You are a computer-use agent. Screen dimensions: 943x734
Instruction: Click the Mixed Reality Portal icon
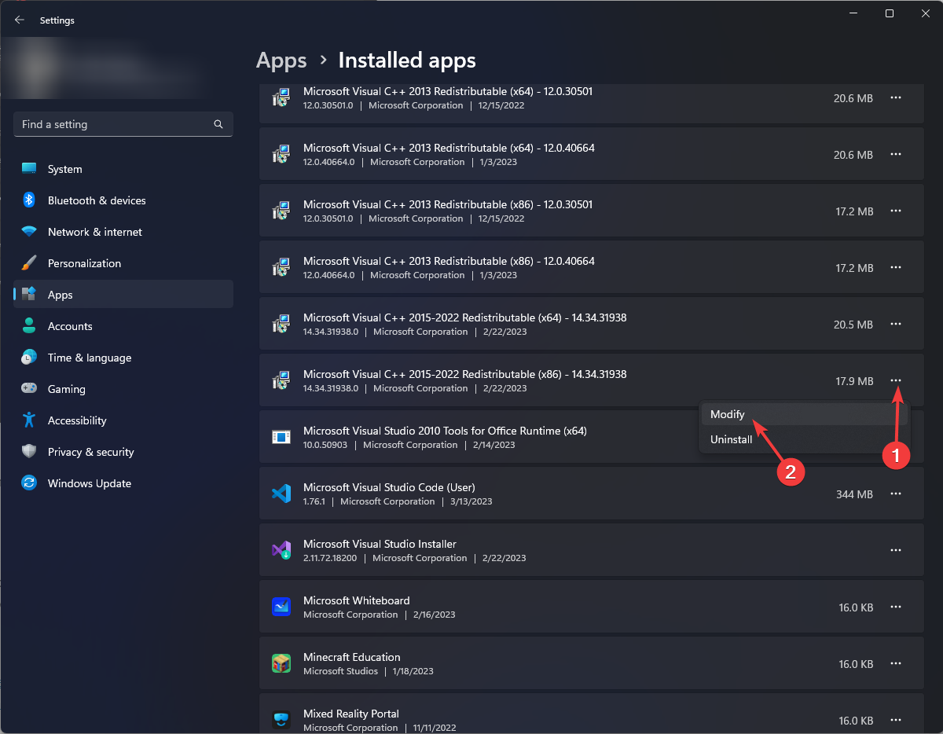tap(281, 720)
